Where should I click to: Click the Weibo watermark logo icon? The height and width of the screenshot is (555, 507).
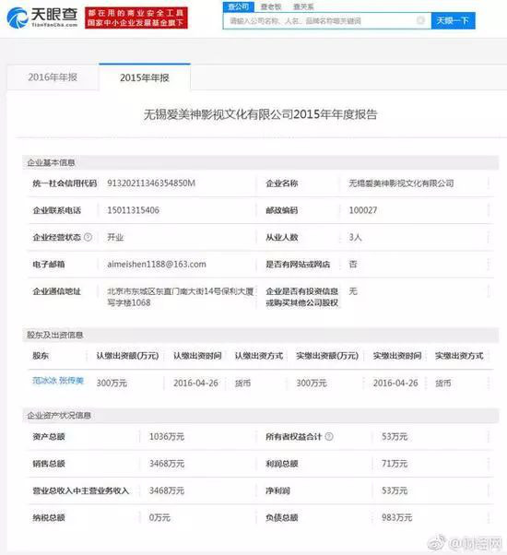click(437, 543)
